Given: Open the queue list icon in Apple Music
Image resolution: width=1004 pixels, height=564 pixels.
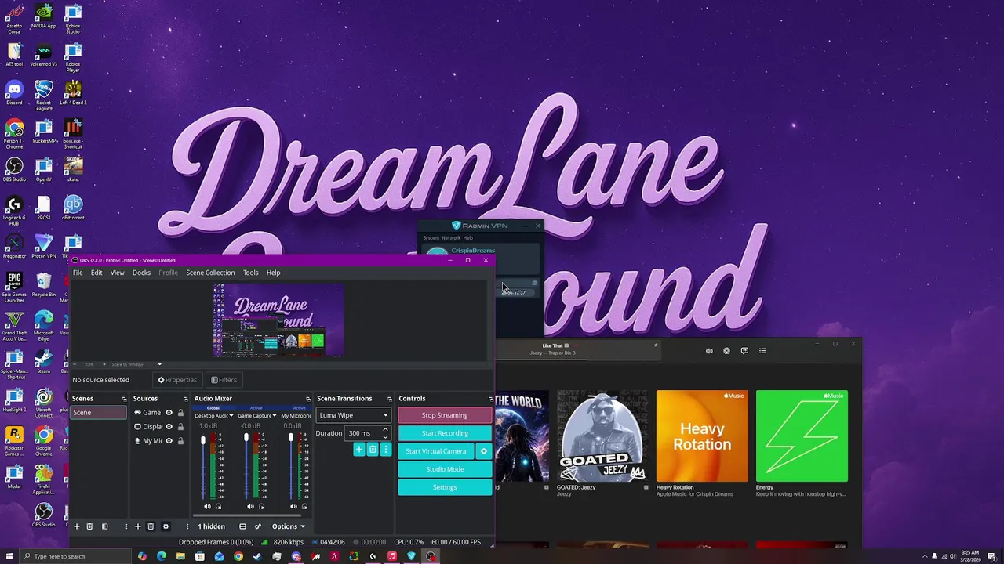Looking at the screenshot, I should pos(762,351).
